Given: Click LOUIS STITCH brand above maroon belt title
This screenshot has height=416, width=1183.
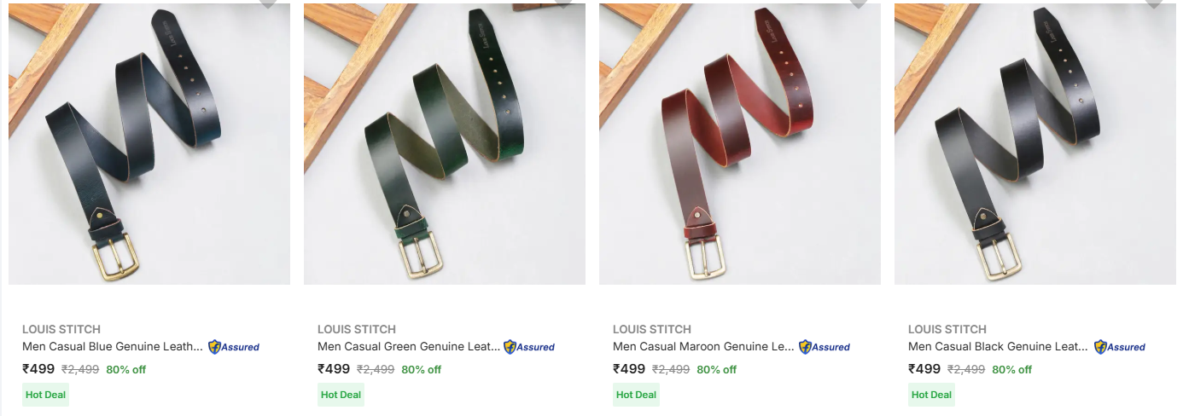Looking at the screenshot, I should coord(652,329).
